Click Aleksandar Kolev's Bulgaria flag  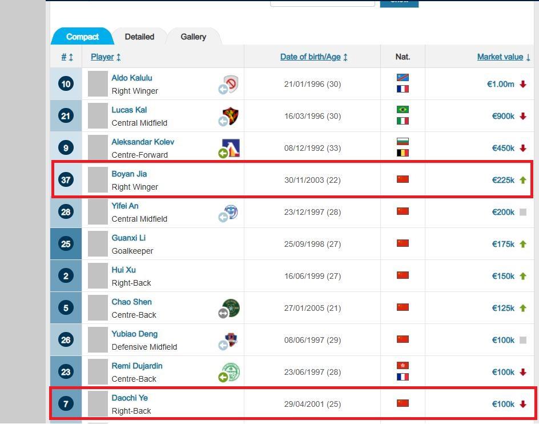pyautogui.click(x=403, y=142)
